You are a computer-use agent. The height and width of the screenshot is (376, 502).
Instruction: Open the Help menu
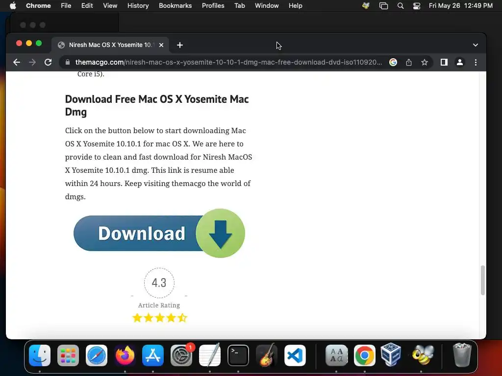(295, 6)
